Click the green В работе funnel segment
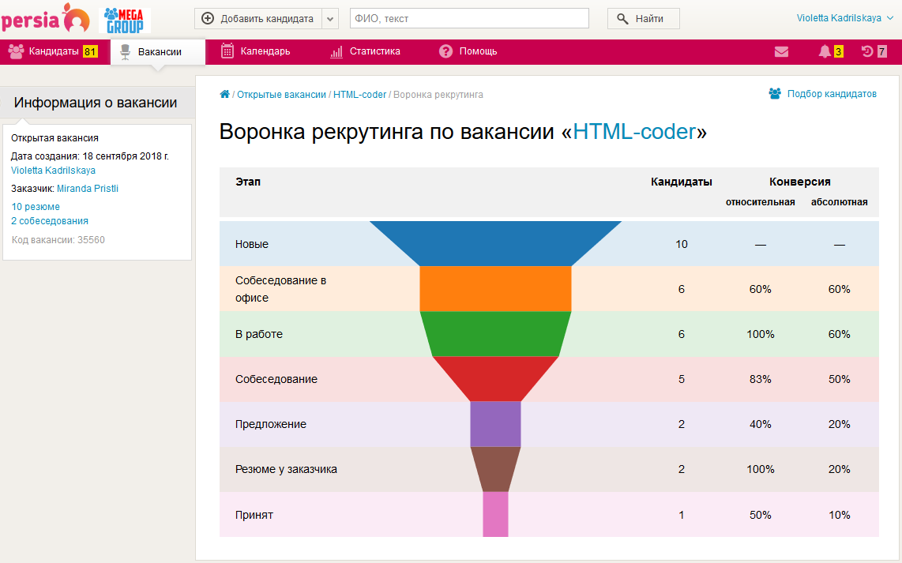The height and width of the screenshot is (563, 902). (x=495, y=334)
